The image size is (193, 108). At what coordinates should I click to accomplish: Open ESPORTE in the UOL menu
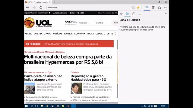[100, 34]
